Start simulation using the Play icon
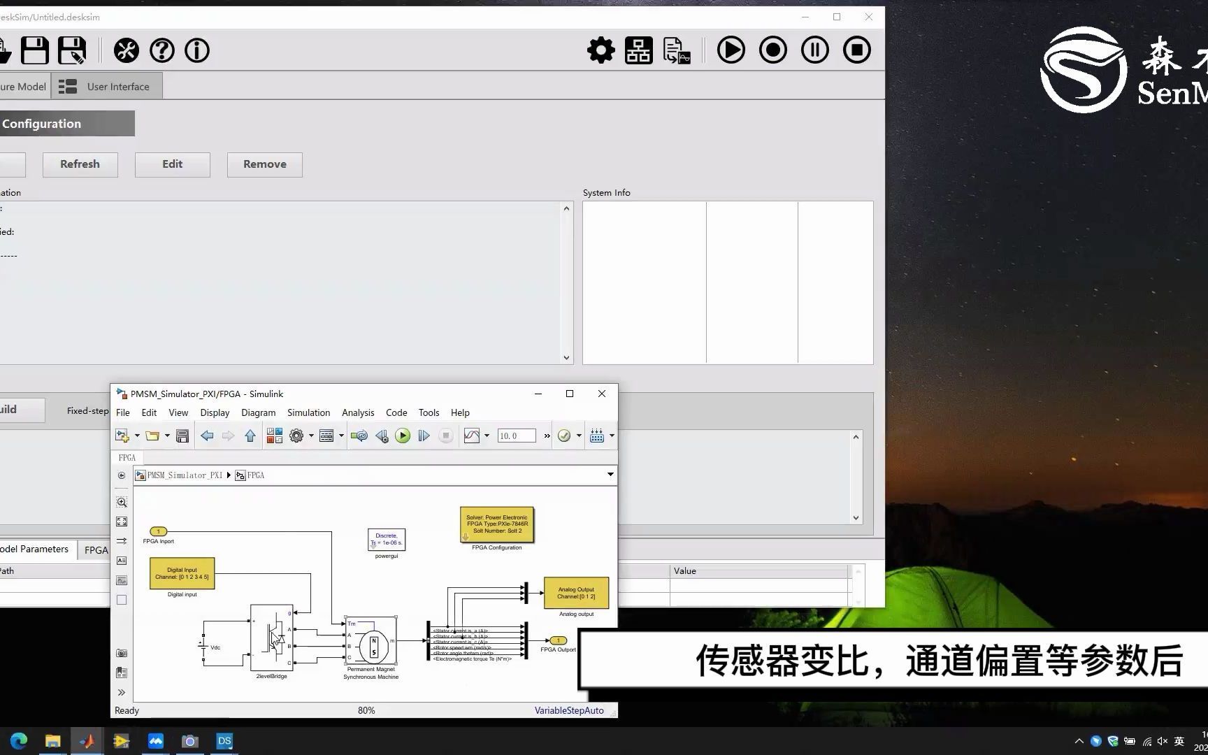 click(731, 50)
